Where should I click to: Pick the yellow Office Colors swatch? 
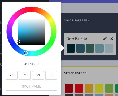(99, 88)
